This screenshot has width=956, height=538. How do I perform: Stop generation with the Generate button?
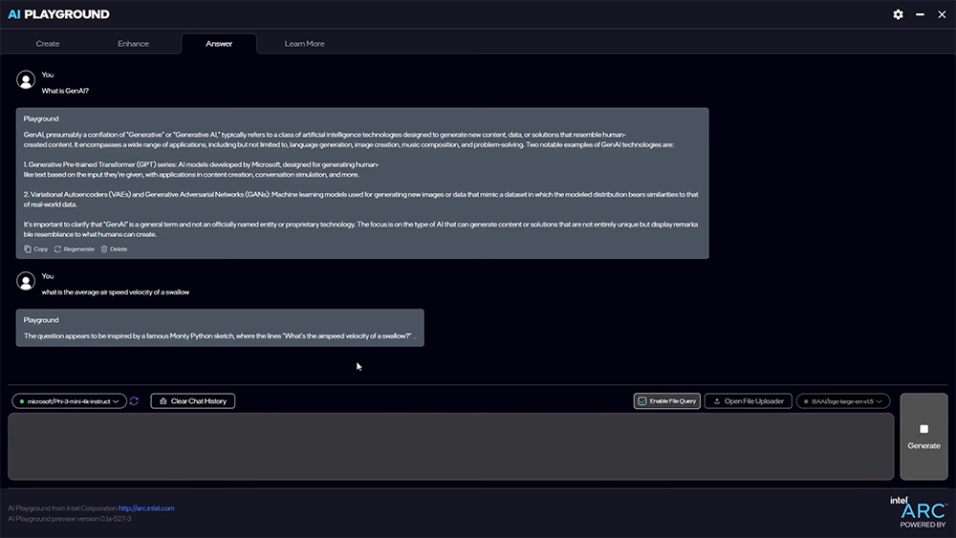923,437
